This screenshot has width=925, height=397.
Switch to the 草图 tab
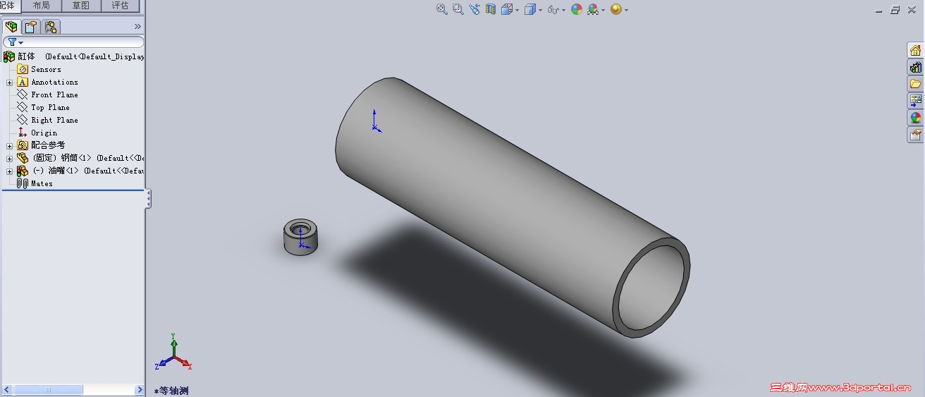81,6
